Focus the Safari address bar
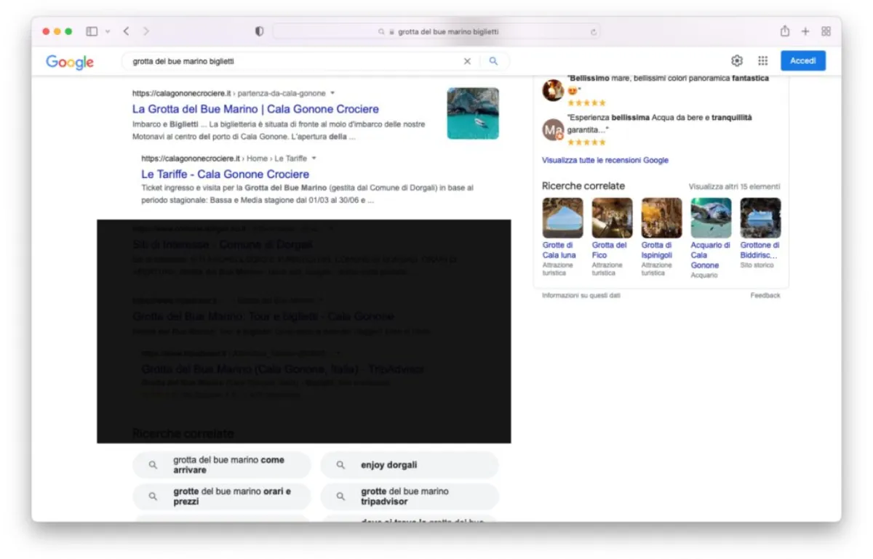 439,31
